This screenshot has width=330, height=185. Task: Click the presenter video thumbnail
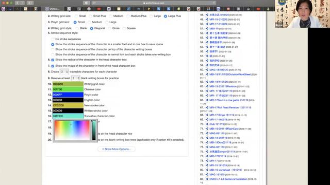tap(302, 14)
